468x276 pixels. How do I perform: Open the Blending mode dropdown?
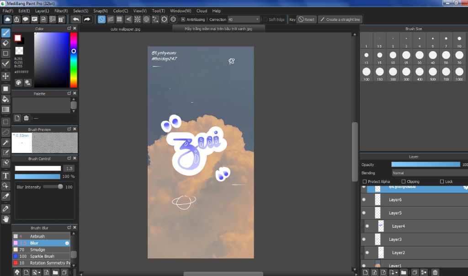[x=430, y=173]
